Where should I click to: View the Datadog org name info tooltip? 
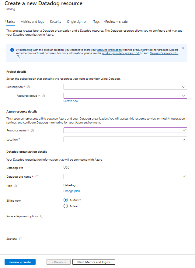pyautogui.click(x=37, y=176)
